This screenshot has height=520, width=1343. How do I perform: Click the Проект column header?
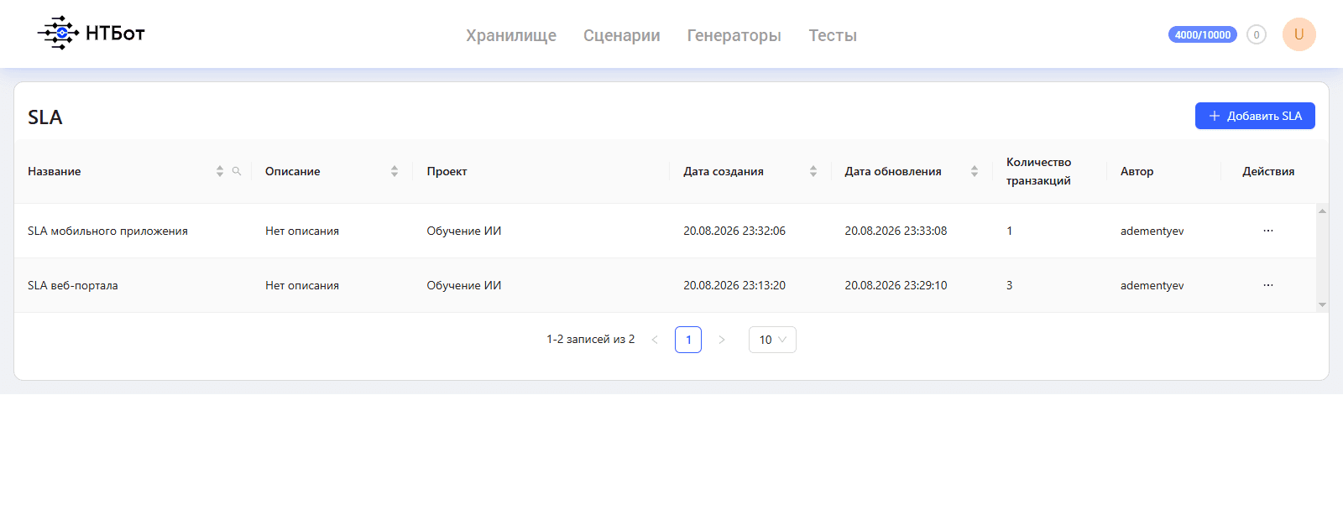point(447,171)
